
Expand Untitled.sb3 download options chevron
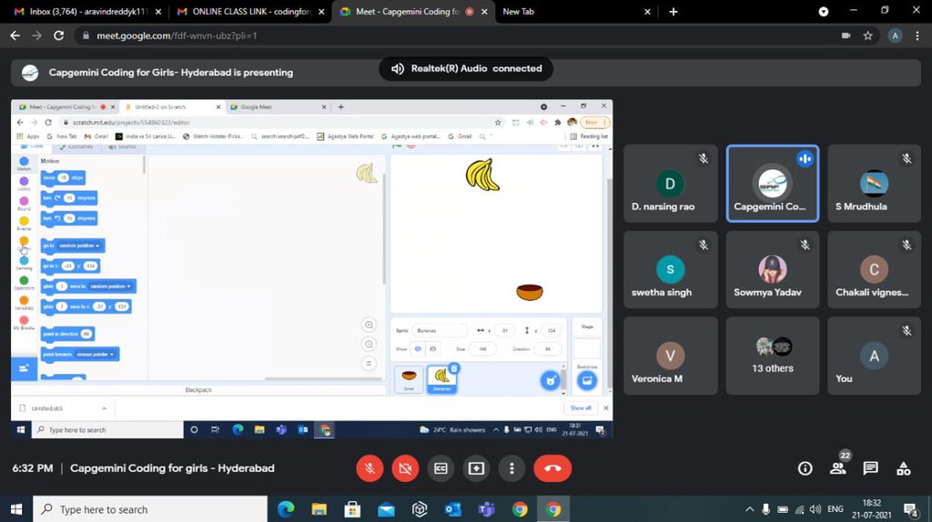point(104,408)
